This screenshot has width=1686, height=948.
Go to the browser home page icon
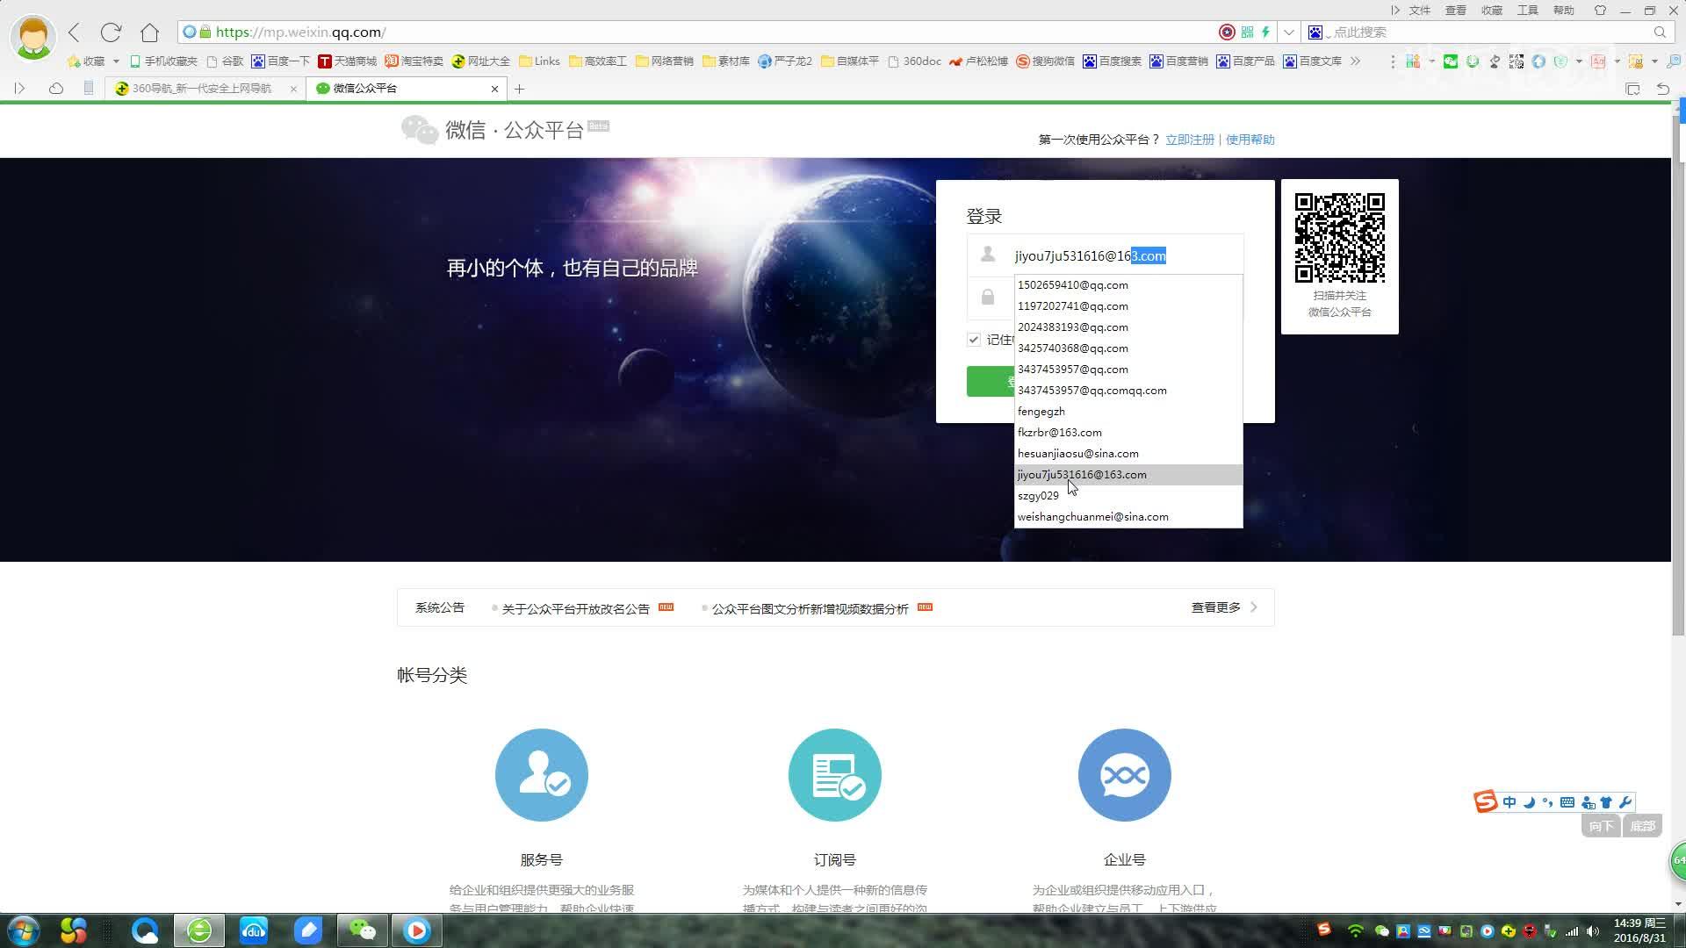[149, 32]
